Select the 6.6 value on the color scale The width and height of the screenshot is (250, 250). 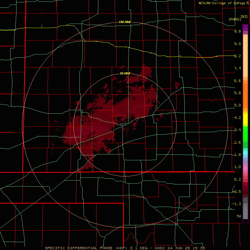(x=237, y=81)
